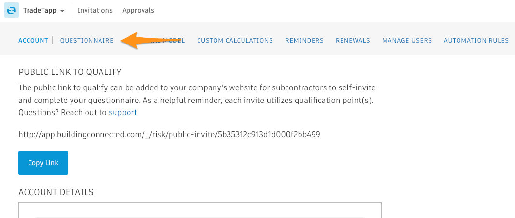Click the support link

coord(123,113)
